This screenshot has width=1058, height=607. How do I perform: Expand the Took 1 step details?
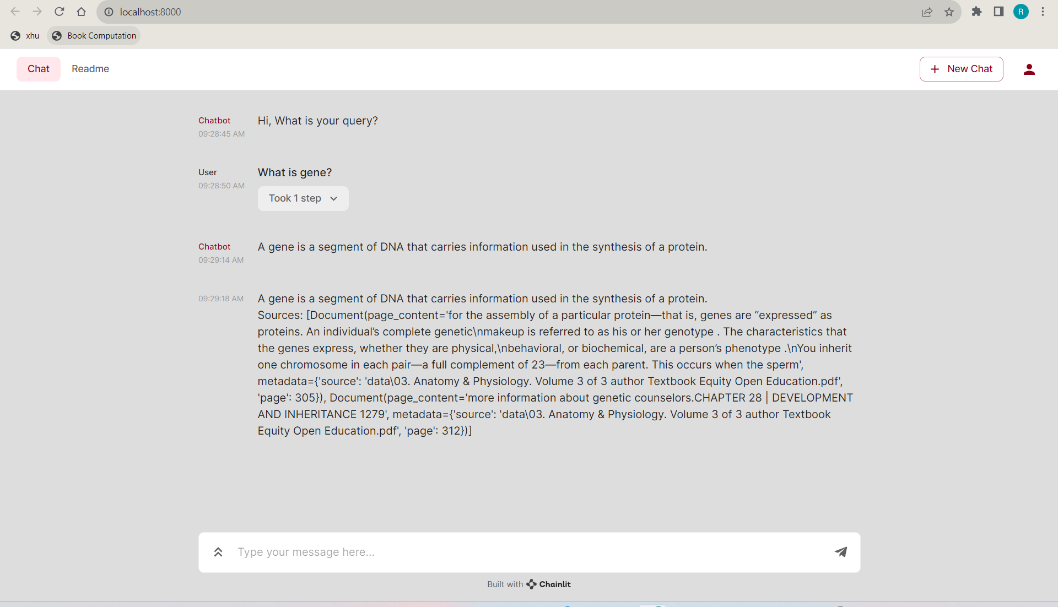tap(303, 198)
